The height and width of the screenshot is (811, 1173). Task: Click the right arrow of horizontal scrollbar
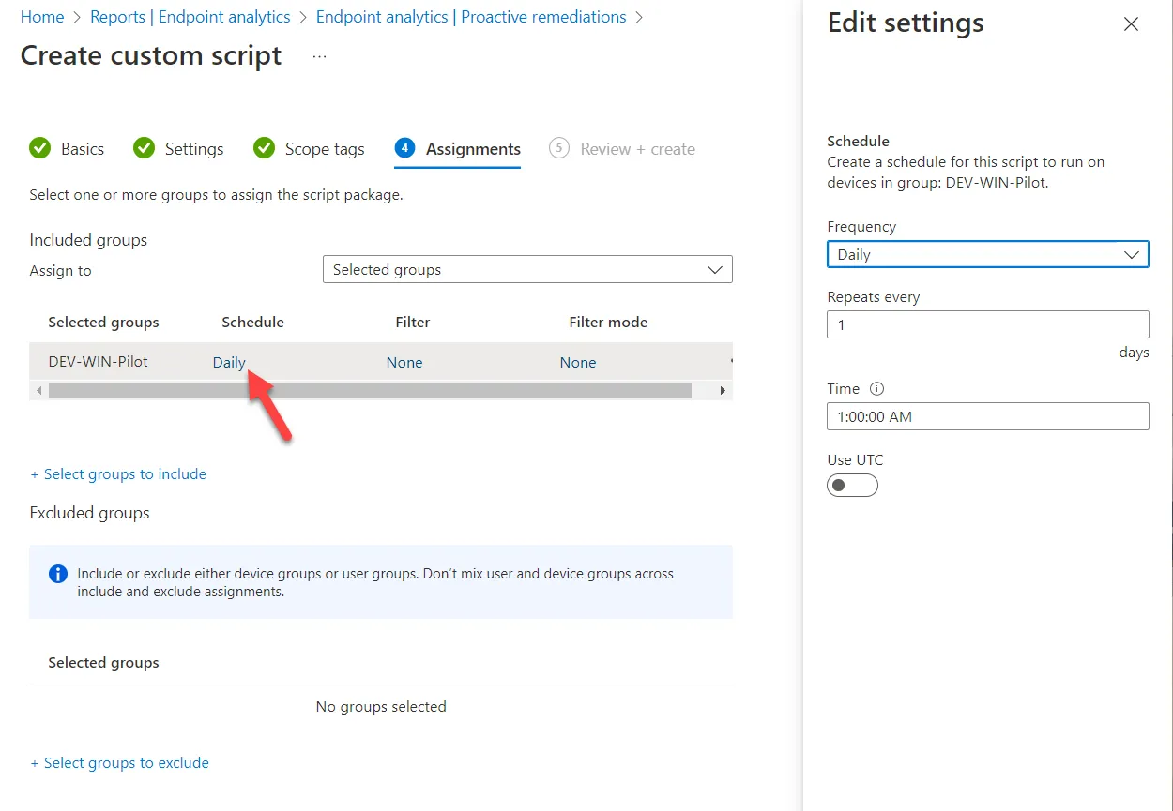[x=723, y=390]
